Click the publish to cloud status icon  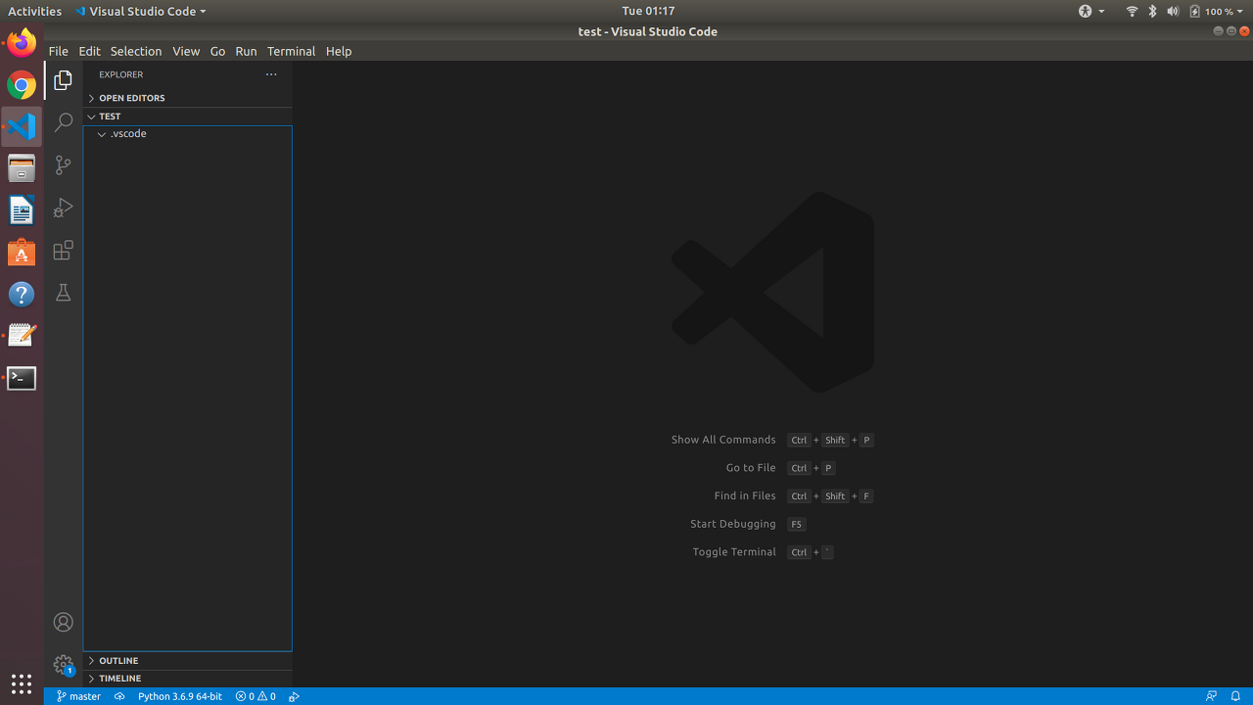coord(119,696)
